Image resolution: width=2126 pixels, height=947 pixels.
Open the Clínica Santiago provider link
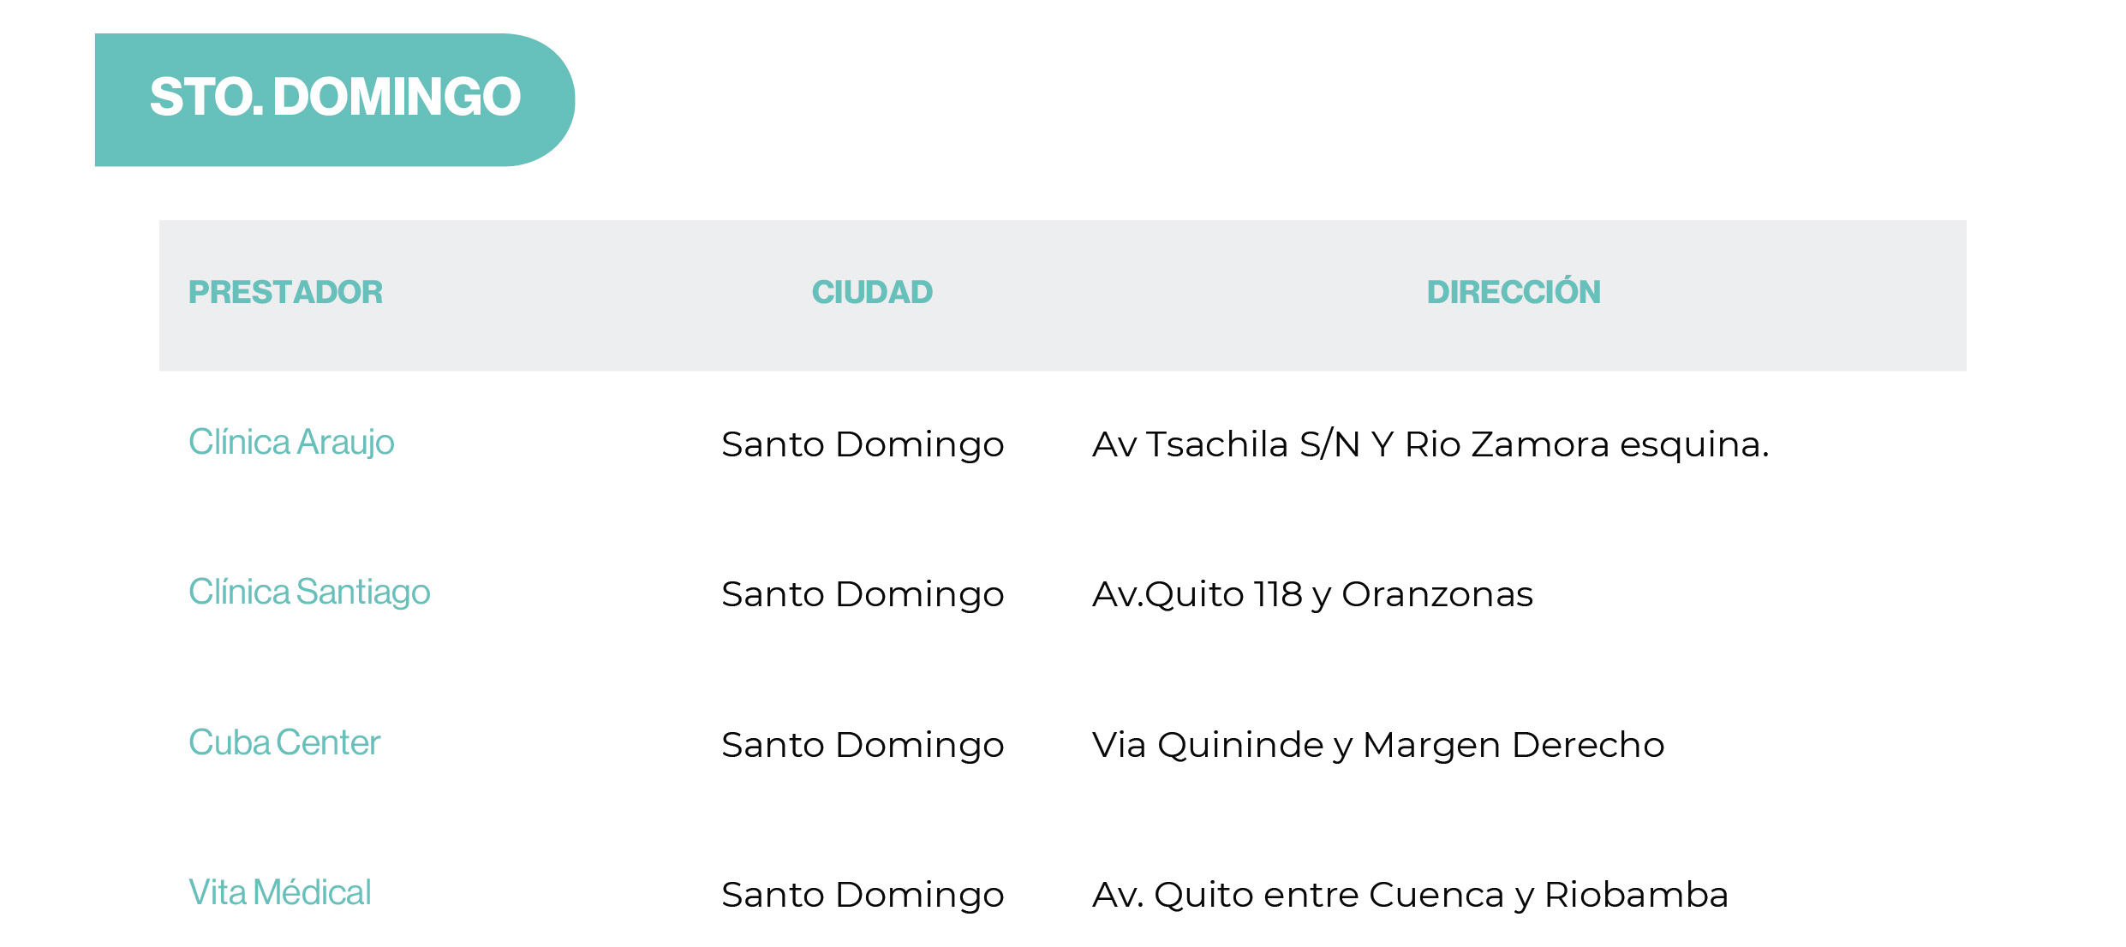pyautogui.click(x=309, y=593)
